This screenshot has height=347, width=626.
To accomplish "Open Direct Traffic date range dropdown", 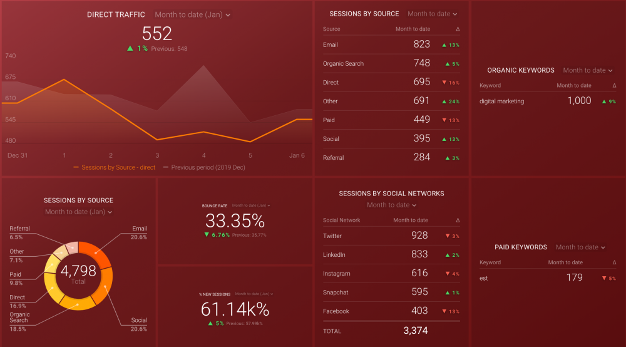I will pos(193,14).
